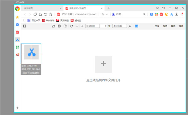Go to the home page
This screenshot has width=188, height=115.
coord(40,14)
